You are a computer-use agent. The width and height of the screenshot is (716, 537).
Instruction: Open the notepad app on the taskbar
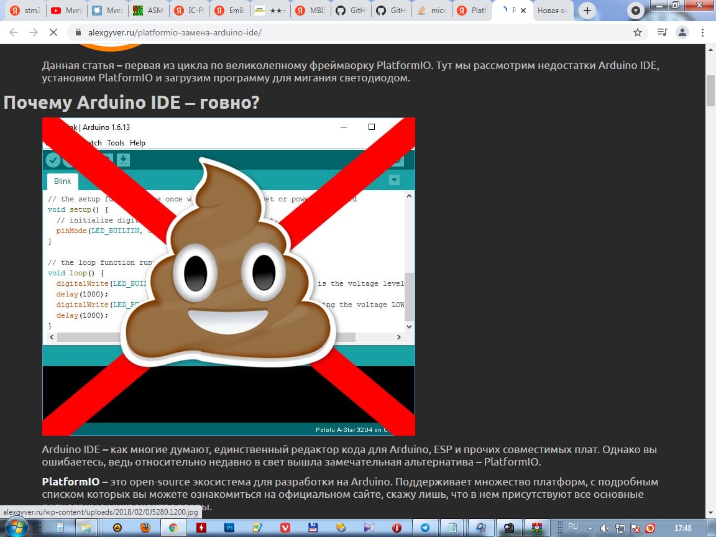coord(452,528)
